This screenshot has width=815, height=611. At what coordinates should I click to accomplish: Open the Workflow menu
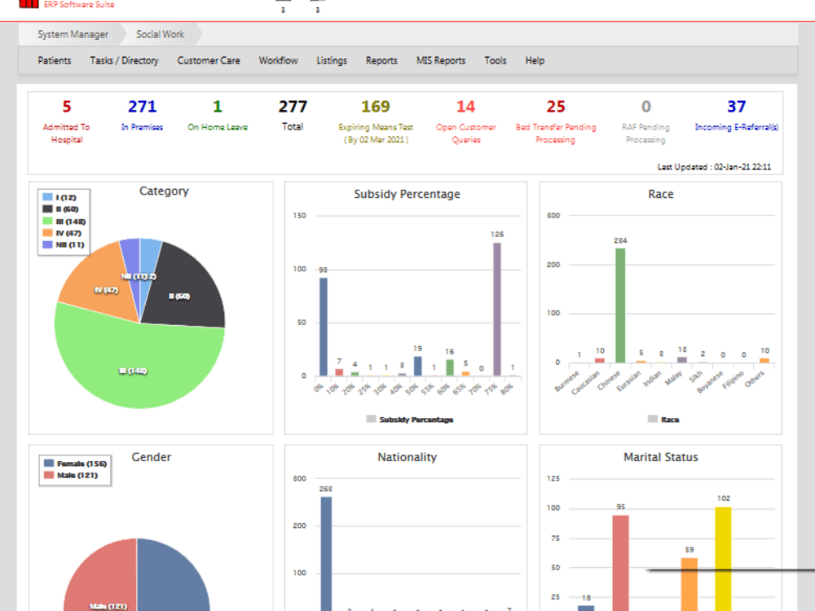click(x=278, y=61)
